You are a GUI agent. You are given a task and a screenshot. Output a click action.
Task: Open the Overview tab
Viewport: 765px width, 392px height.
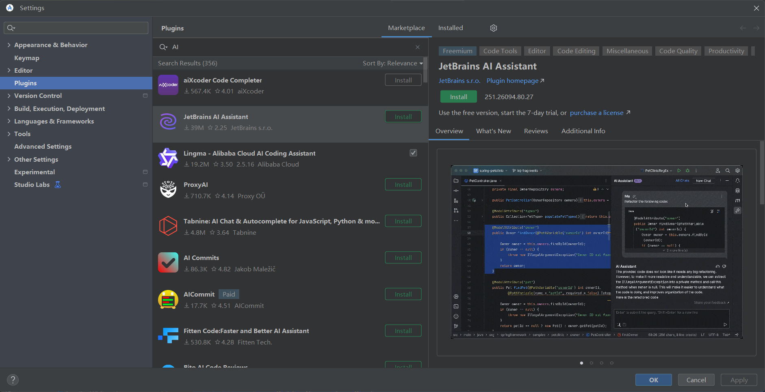coord(449,131)
